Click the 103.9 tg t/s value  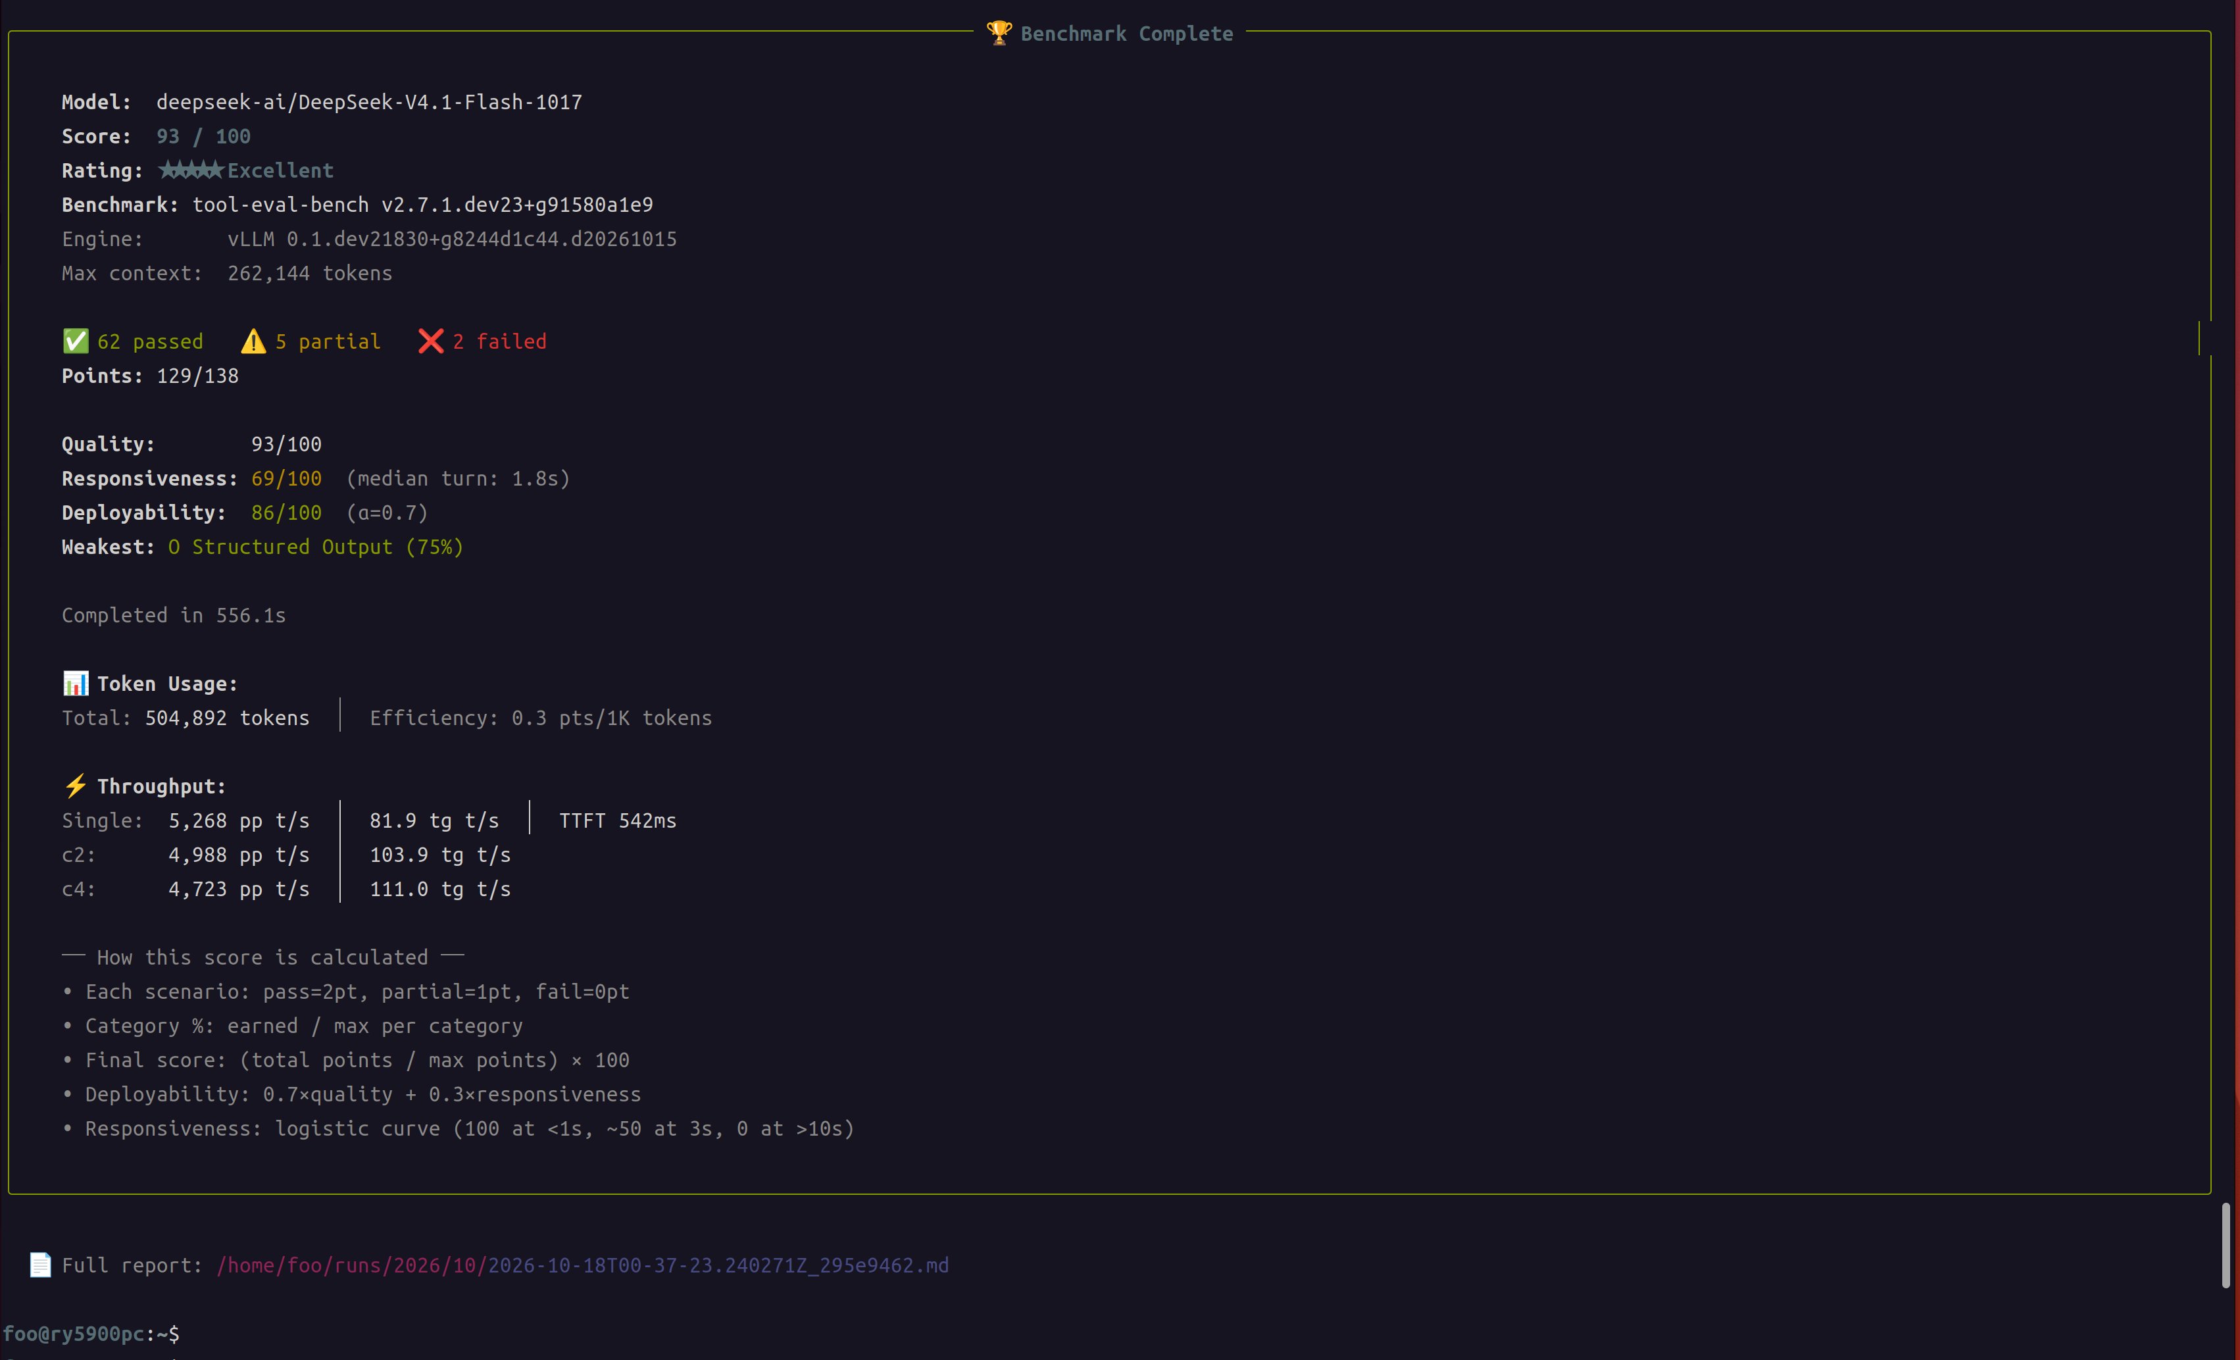pyautogui.click(x=440, y=855)
